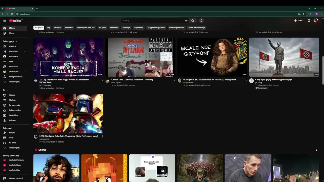Open Historia in the sidebar
The image size is (324, 182).
pyautogui.click(x=14, y=95)
